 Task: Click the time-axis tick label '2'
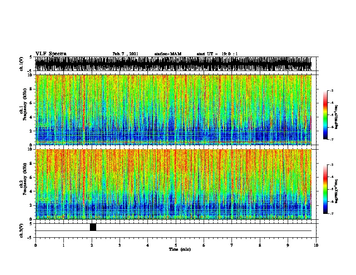(x=92, y=245)
